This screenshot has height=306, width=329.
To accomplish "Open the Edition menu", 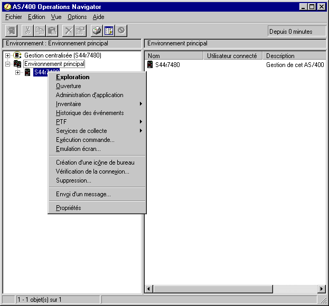I will tap(36, 17).
